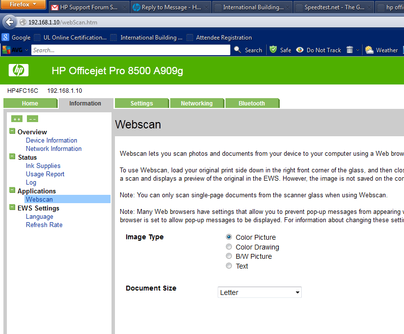Click the AVG Safe shield icon
Screen dimensions: 404x334
pyautogui.click(x=273, y=49)
